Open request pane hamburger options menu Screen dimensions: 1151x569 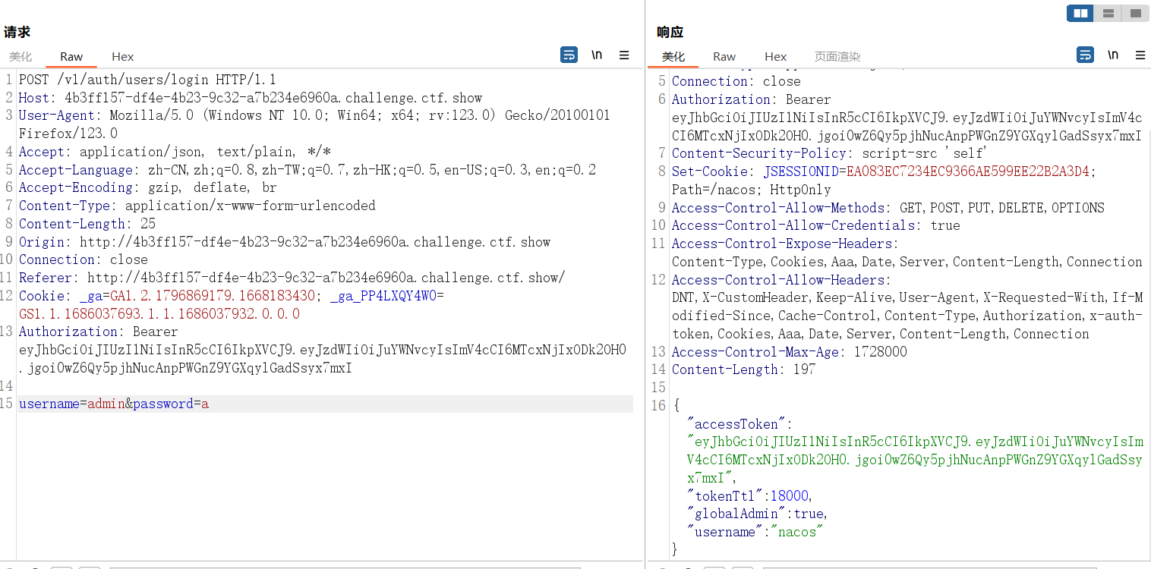point(624,55)
